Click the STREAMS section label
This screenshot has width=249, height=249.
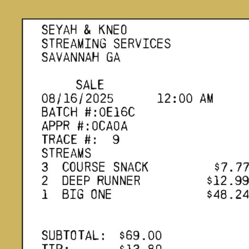(66, 153)
